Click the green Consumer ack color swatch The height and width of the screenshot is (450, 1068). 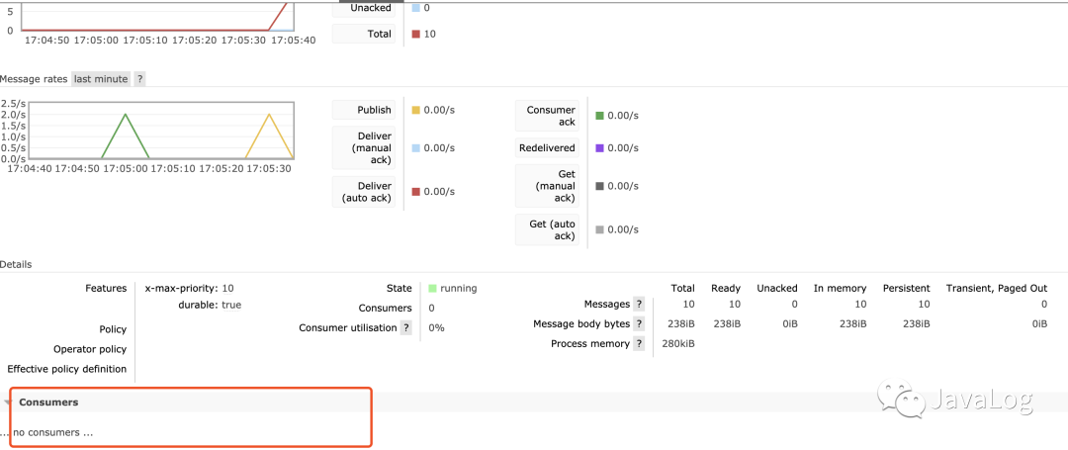click(600, 116)
